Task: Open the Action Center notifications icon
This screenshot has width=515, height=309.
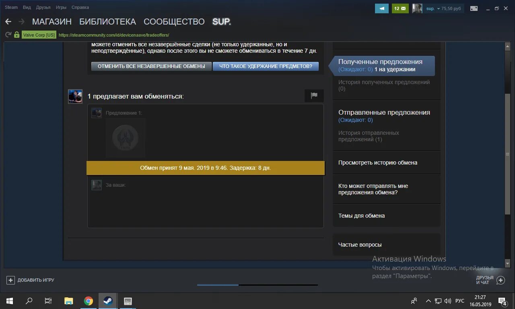Action: point(502,301)
